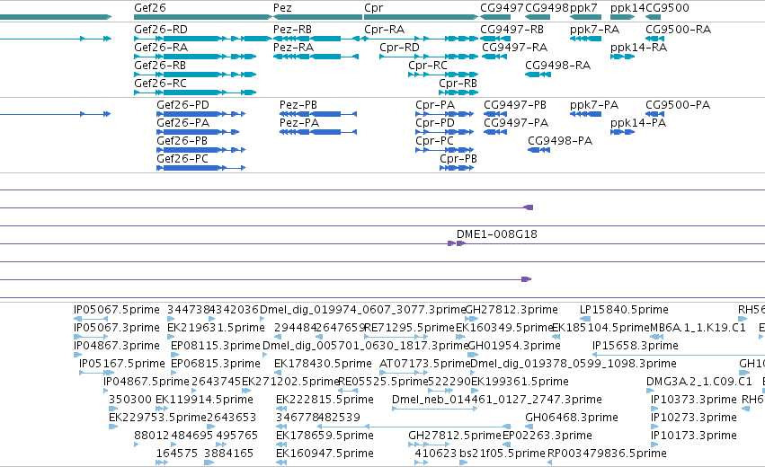765x467 pixels.
Task: Click the IP05067.3prime EST label
Action: pos(117,328)
